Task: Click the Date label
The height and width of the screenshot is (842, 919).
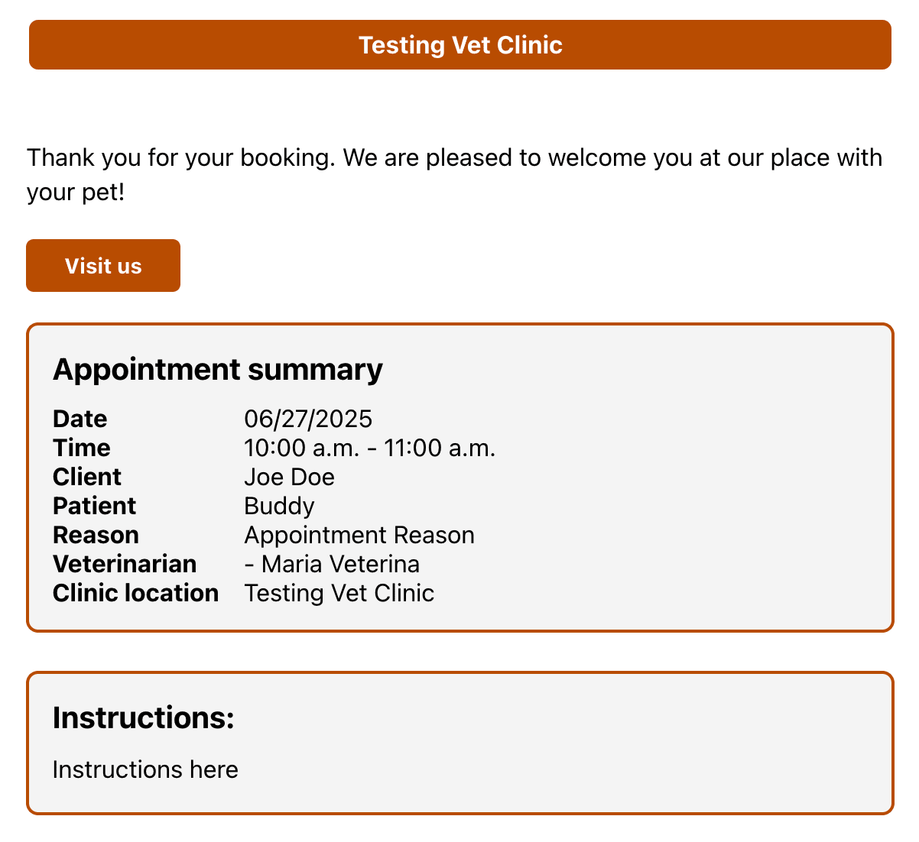Action: tap(80, 419)
